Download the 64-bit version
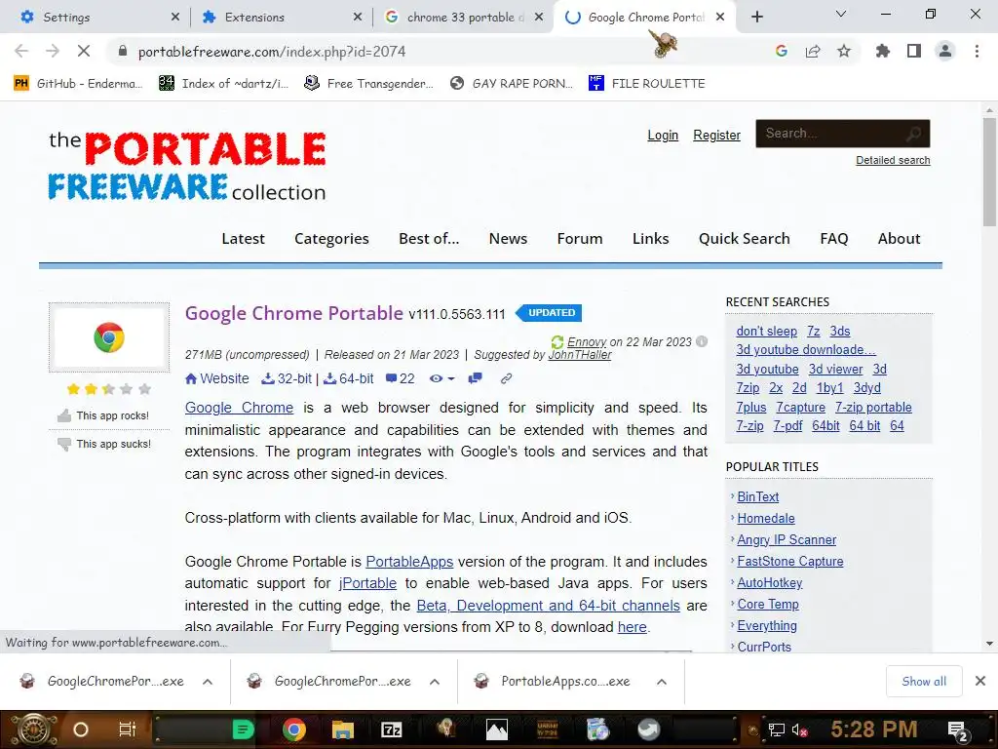The width and height of the screenshot is (998, 749). point(349,379)
